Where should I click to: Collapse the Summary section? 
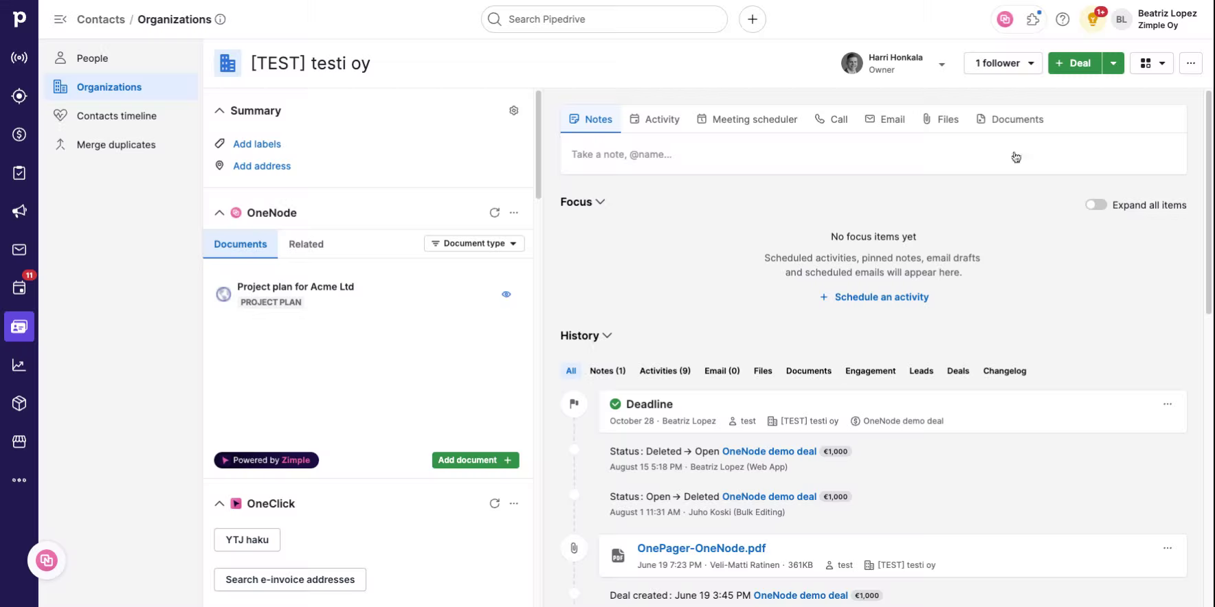(219, 111)
